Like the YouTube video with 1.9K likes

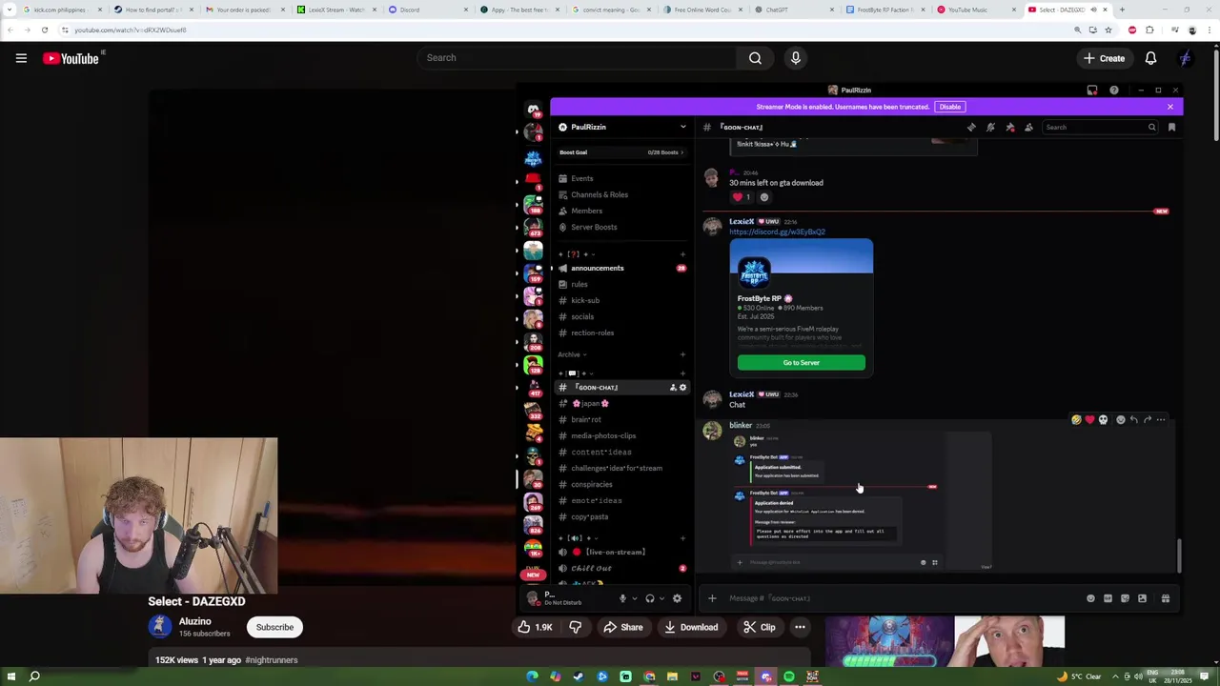536,627
